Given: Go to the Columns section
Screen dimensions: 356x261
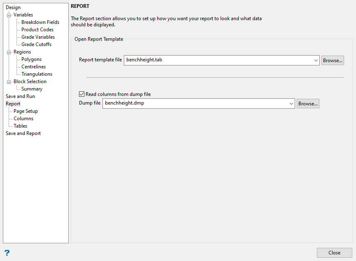Looking at the screenshot, I should tap(23, 119).
